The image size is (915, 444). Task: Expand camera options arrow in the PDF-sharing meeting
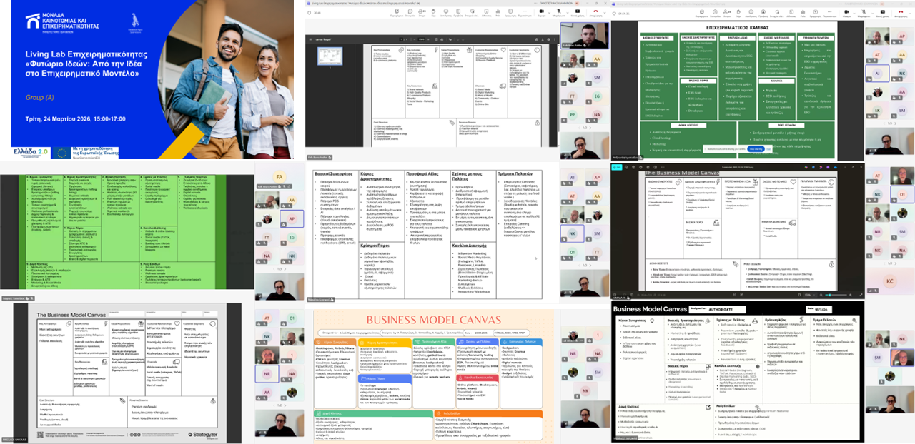549,12
